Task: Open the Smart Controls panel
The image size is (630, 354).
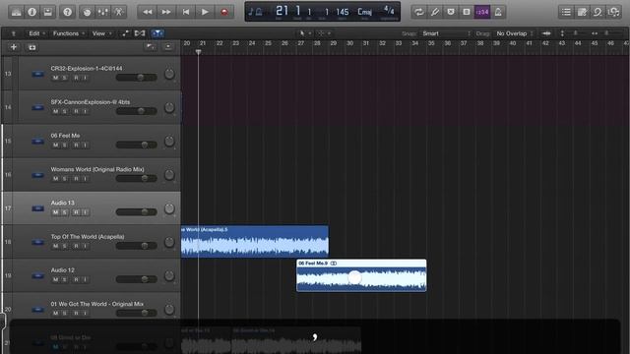Action: pyautogui.click(x=87, y=12)
